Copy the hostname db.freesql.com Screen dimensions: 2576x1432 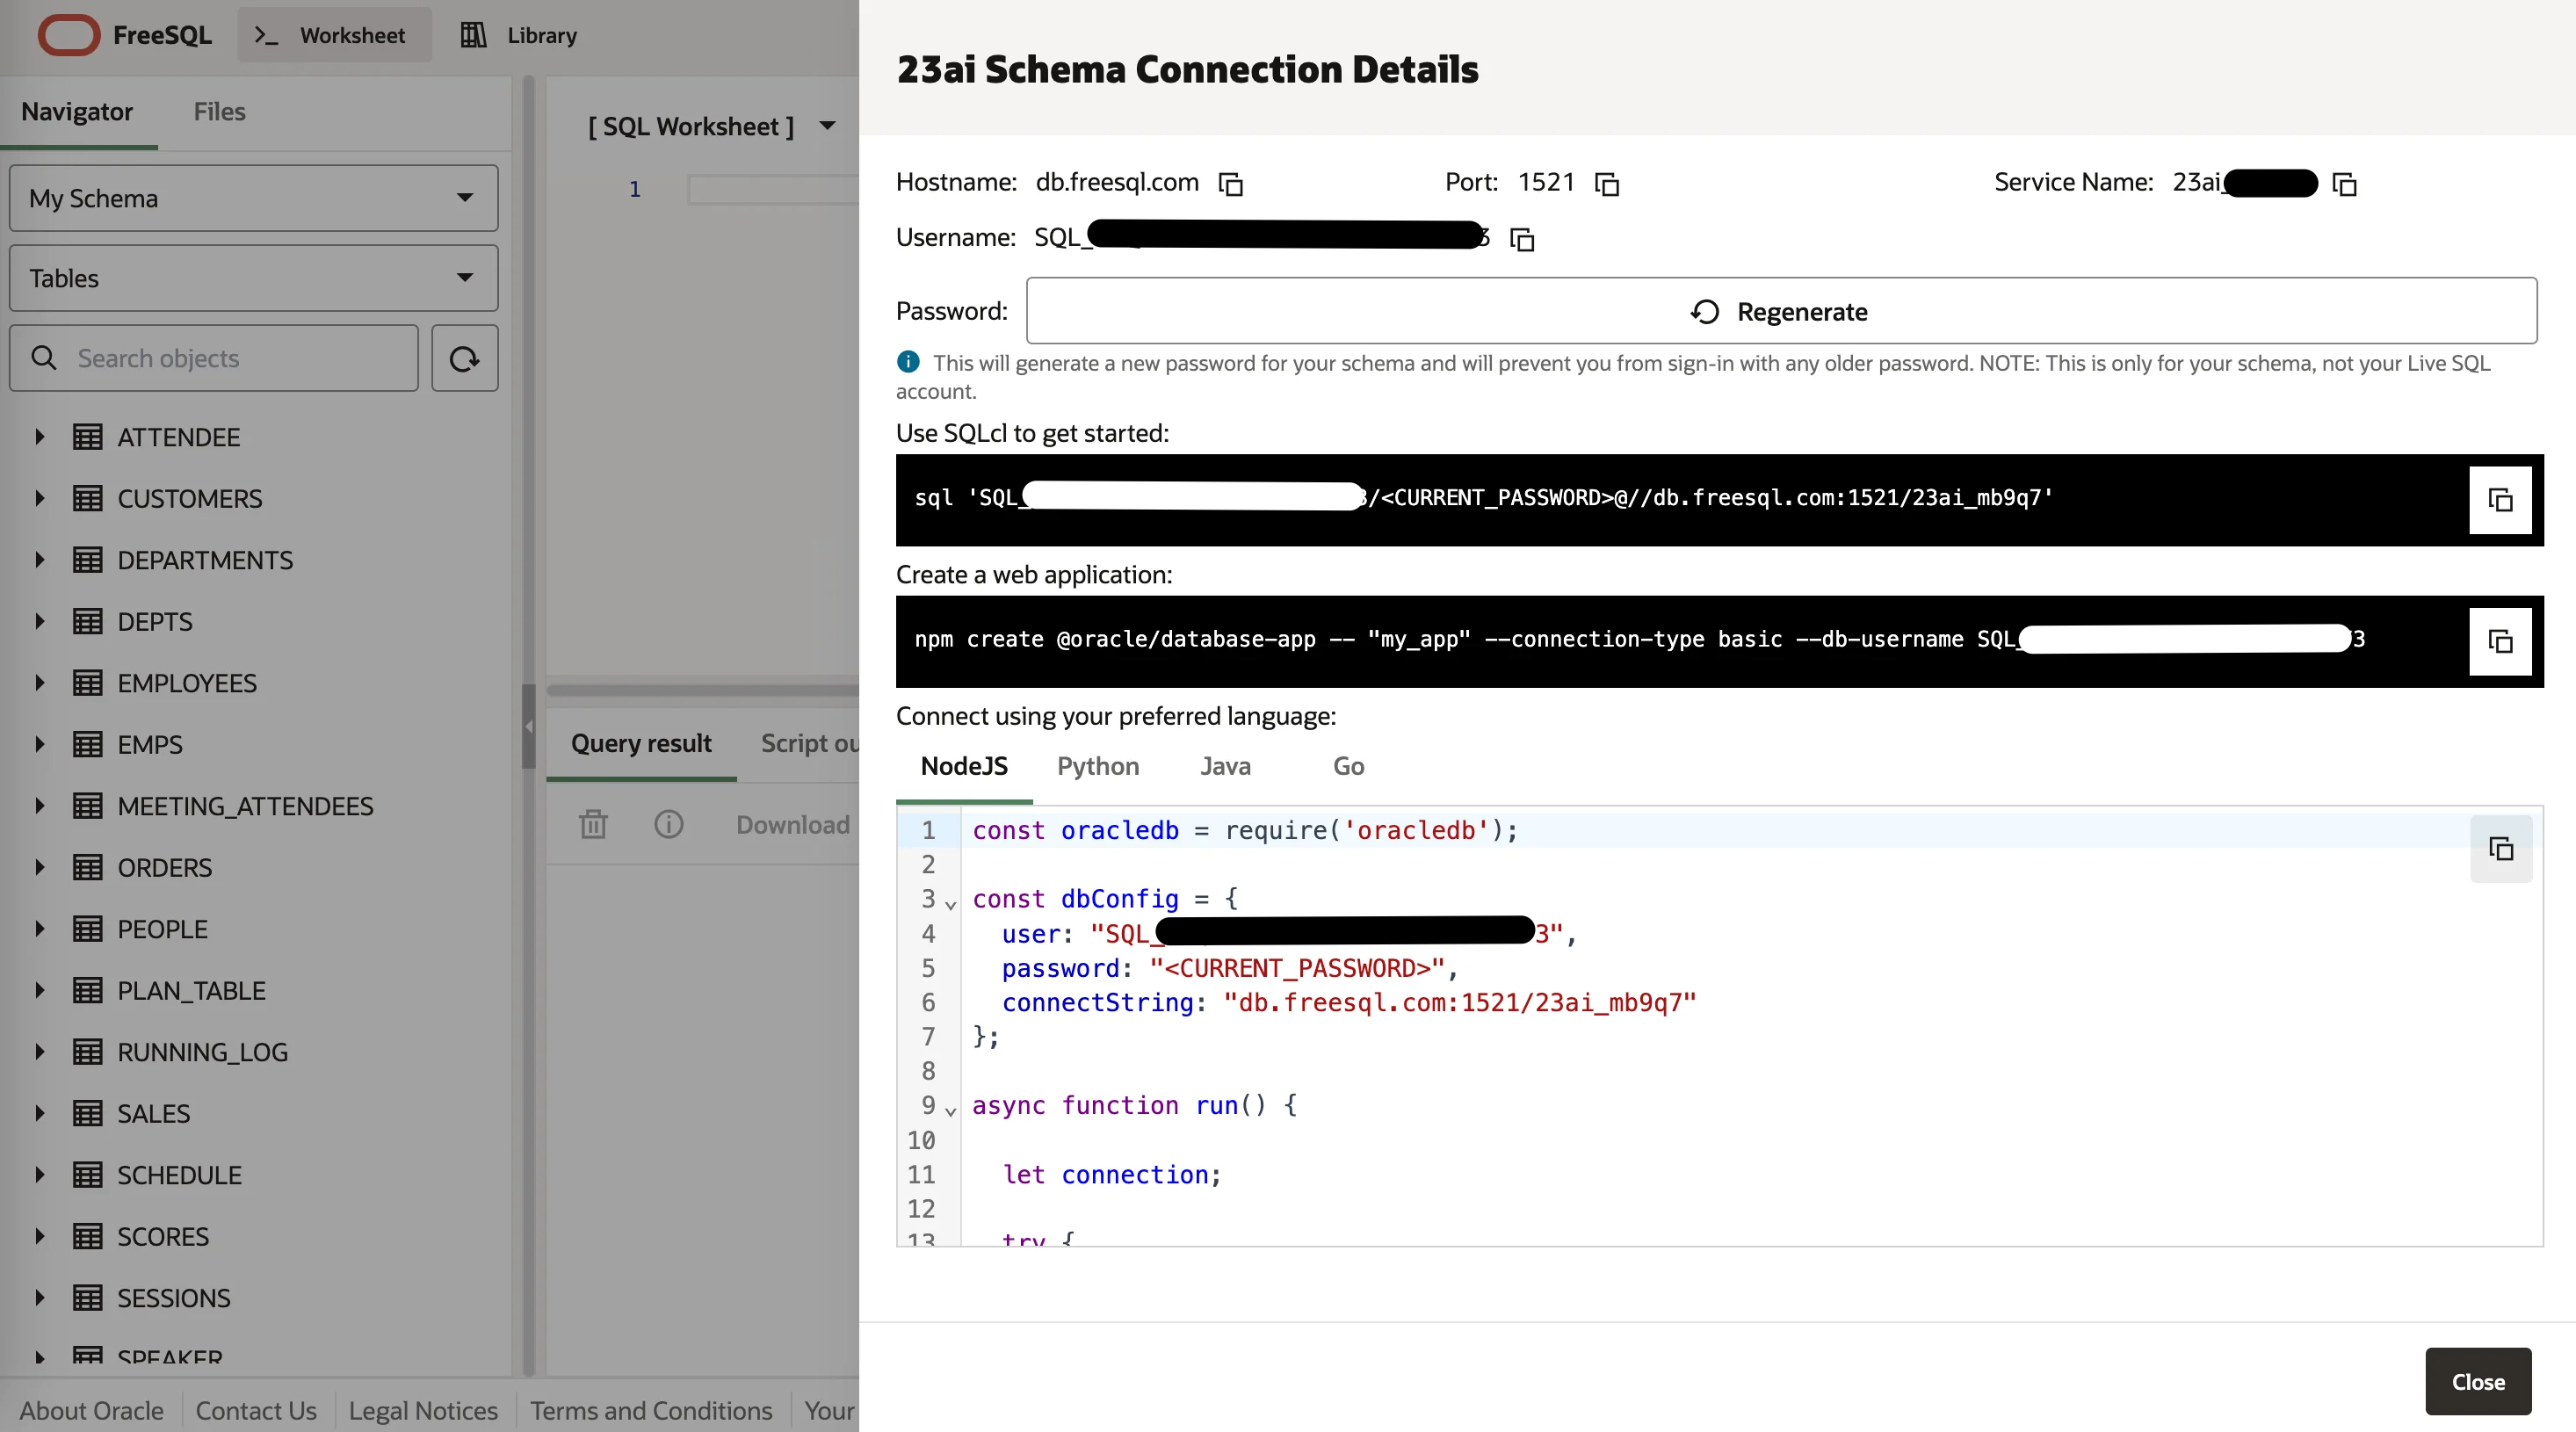(1230, 184)
